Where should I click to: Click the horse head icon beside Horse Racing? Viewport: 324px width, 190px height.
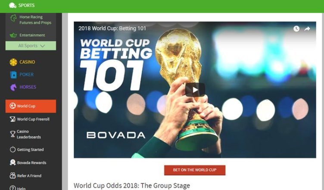pos(13,18)
